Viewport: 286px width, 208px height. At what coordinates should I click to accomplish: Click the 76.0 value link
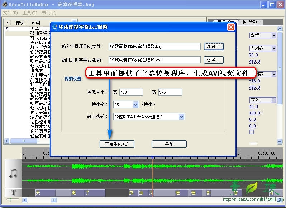pyautogui.click(x=253, y=55)
